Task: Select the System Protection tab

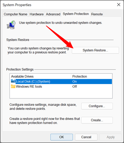Action: 76,14
